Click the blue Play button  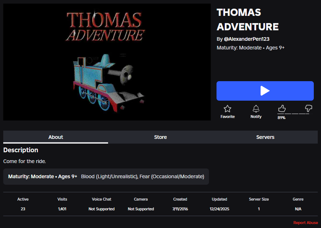[x=265, y=91]
